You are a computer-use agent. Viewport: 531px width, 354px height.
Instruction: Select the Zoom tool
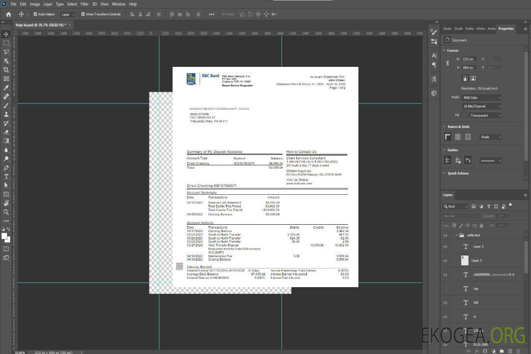(6, 212)
